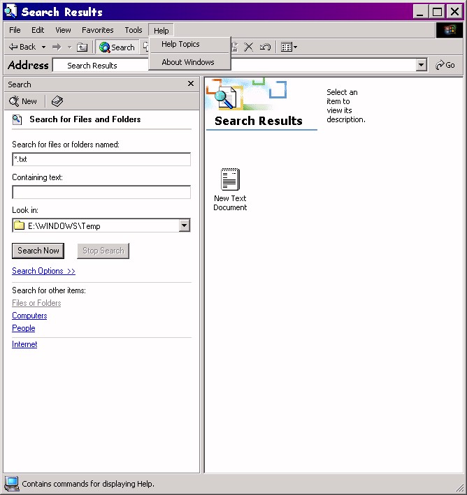The image size is (467, 495).
Task: Click the Delete X toolbar icon
Action: (x=248, y=47)
